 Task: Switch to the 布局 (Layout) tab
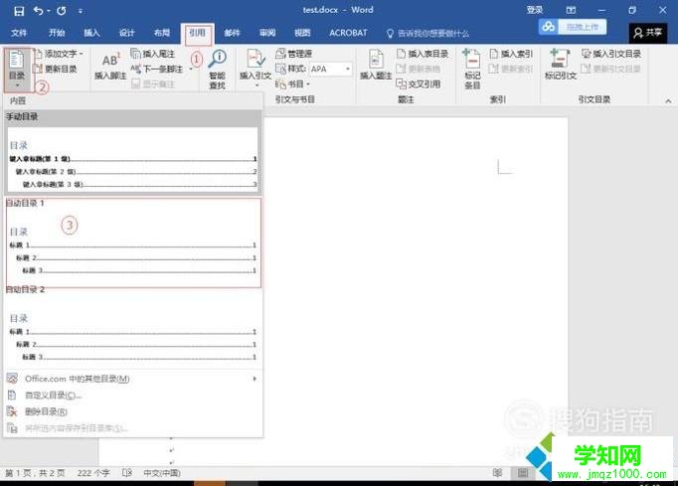coord(162,33)
